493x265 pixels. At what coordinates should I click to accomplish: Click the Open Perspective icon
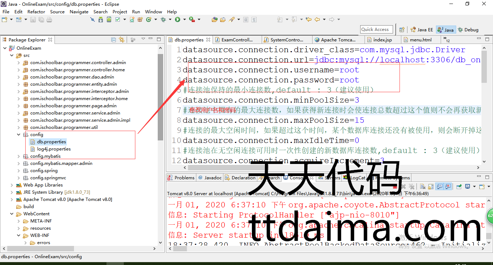[x=402, y=30]
